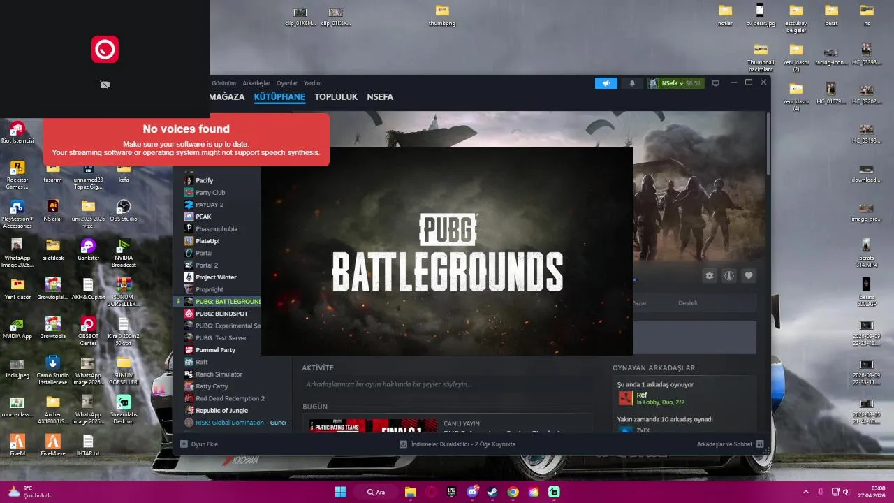Select NVIDIA Broadcast desktop icon
Viewport: 894px width, 503px height.
(x=124, y=254)
